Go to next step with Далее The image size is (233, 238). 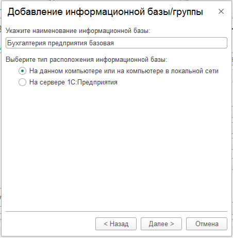(161, 224)
